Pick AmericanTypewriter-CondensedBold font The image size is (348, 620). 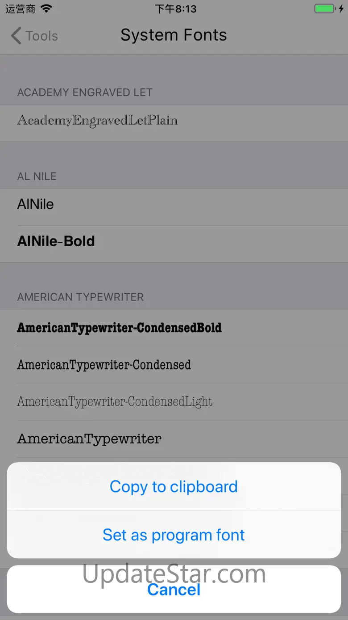[x=119, y=328]
